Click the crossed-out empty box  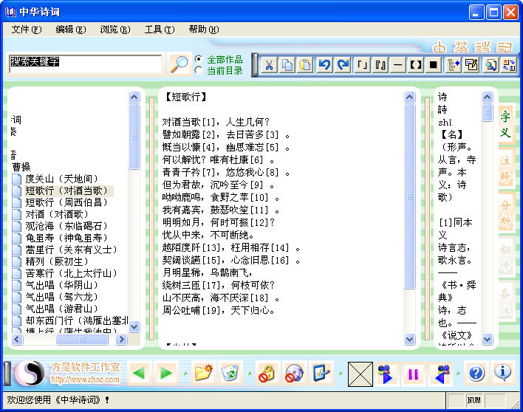click(x=360, y=374)
